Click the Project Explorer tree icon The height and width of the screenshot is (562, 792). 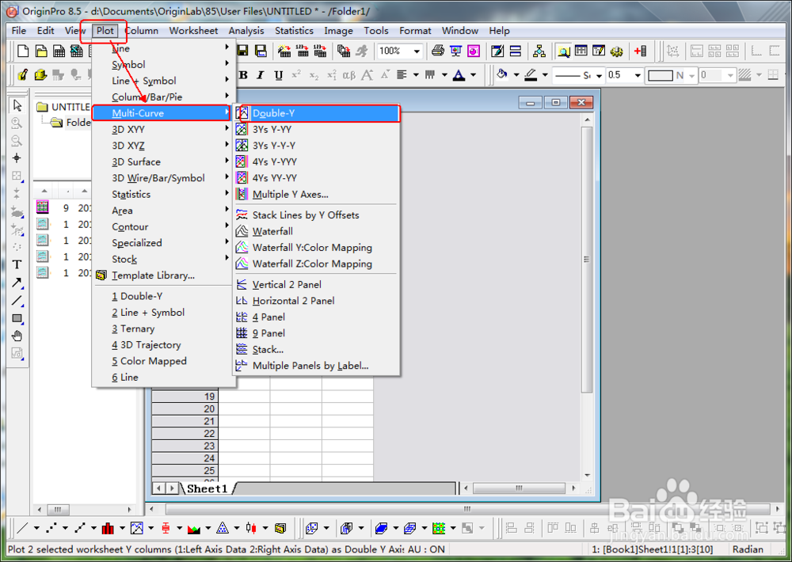(x=539, y=51)
